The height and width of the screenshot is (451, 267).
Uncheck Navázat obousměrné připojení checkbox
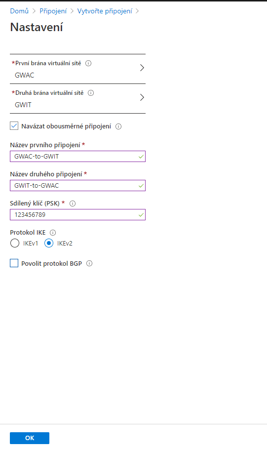14,126
